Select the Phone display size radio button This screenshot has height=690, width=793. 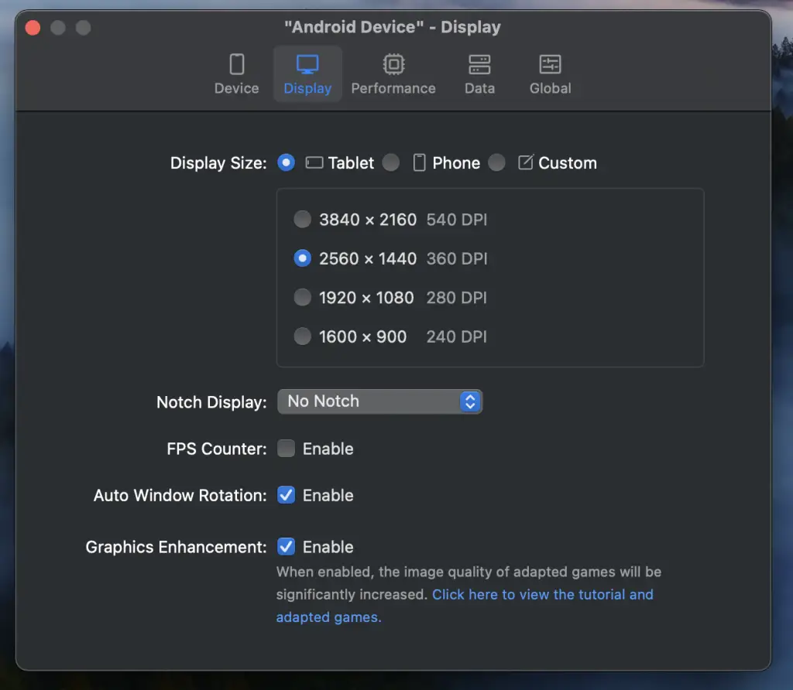(391, 162)
